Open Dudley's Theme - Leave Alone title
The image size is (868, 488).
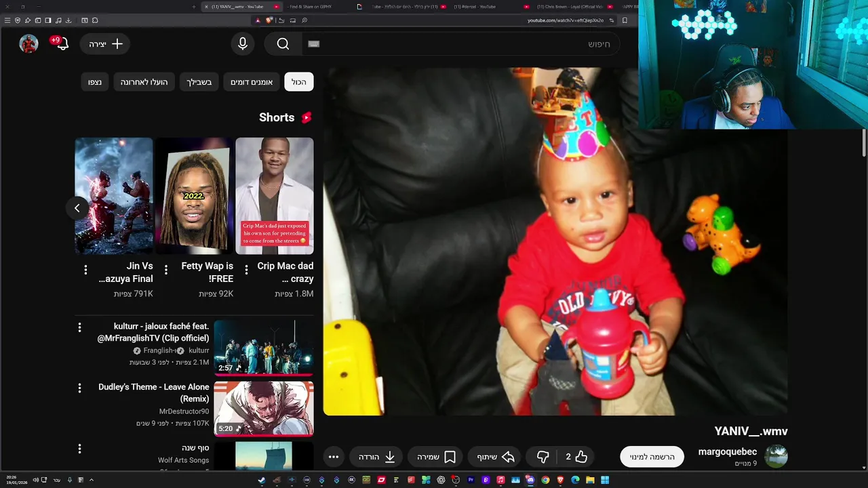pos(154,392)
